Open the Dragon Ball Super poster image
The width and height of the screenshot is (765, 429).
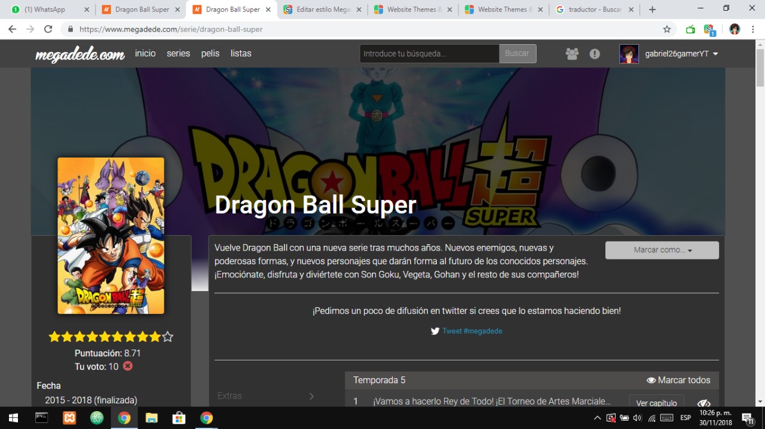111,236
